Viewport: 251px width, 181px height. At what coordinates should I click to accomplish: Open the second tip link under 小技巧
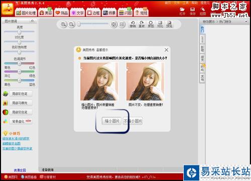coord(12,144)
